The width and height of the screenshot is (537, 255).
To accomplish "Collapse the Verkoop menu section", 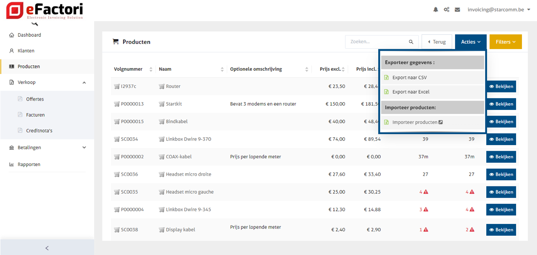I will click(x=84, y=83).
